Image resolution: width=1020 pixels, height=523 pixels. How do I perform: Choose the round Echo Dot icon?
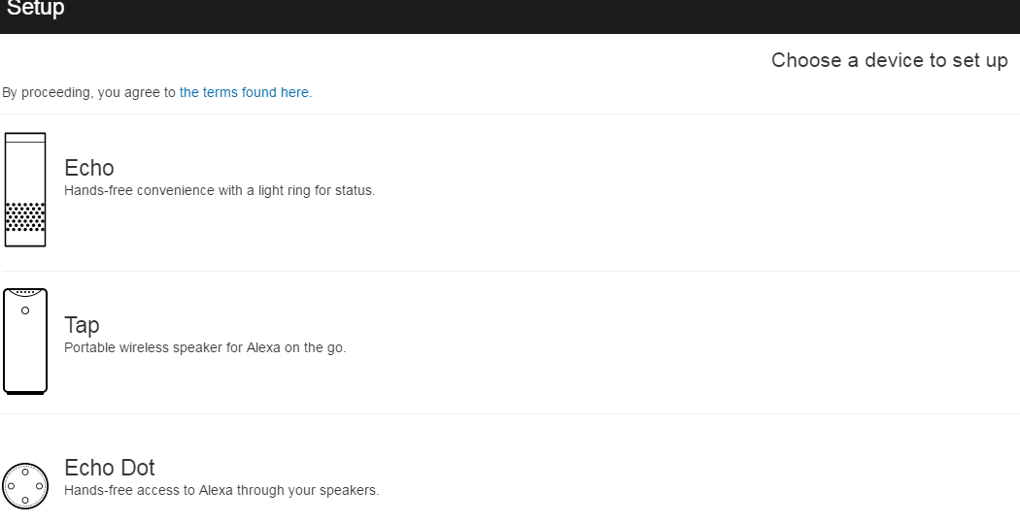pyautogui.click(x=25, y=486)
